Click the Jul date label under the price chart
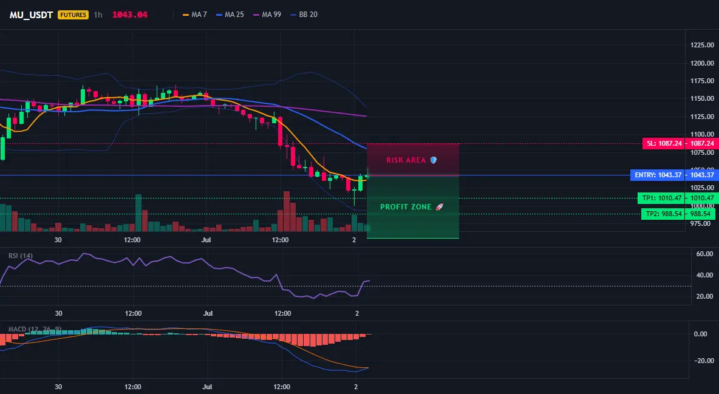 coord(206,240)
